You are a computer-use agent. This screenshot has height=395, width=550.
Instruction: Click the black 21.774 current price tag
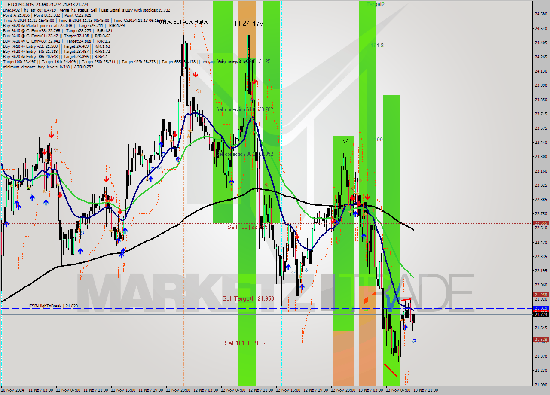click(x=541, y=314)
